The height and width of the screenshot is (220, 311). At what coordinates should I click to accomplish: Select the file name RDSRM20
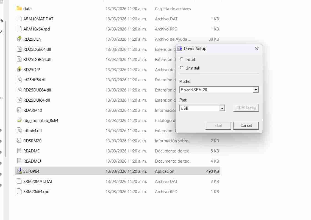click(32, 141)
